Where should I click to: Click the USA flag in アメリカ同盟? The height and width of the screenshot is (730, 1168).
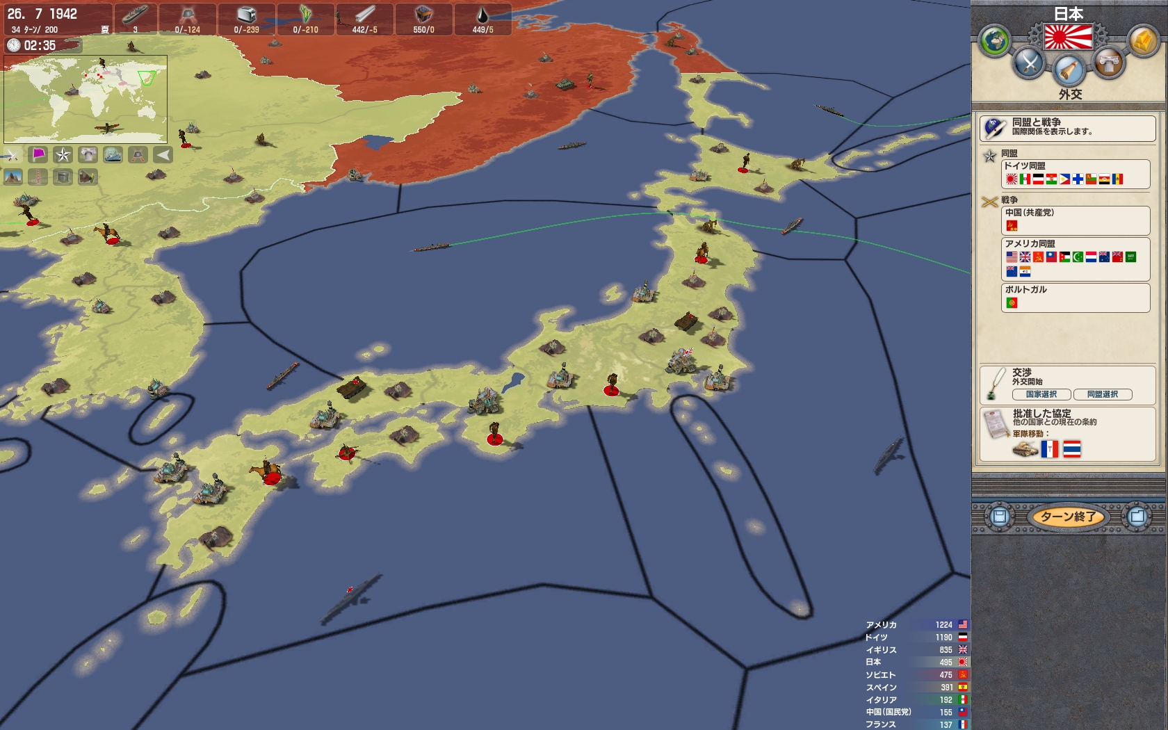1012,257
